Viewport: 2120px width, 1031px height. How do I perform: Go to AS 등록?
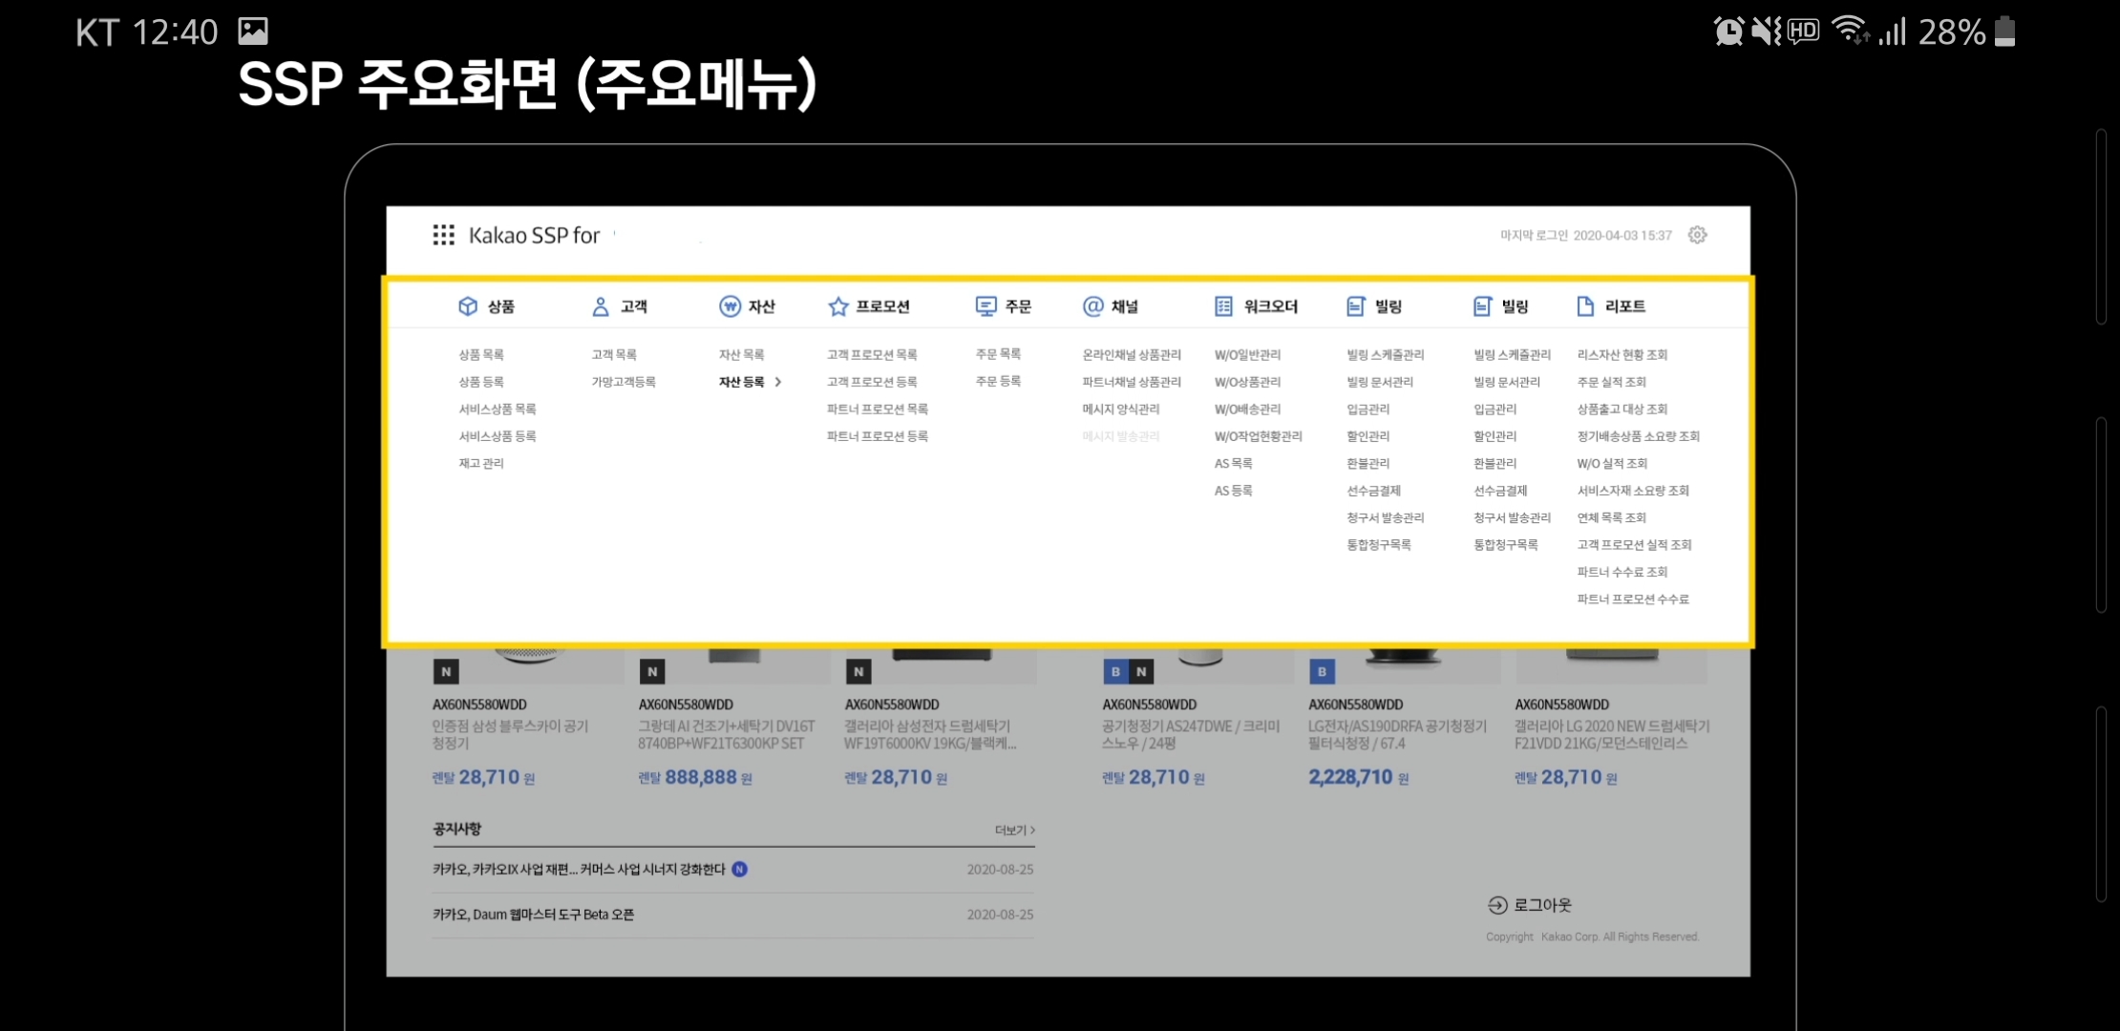click(1234, 491)
